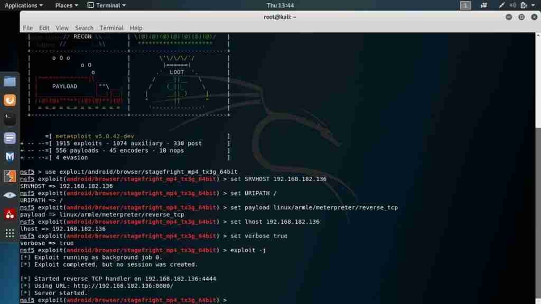Maximize the root@kali terminal window
This screenshot has height=304, width=541.
point(521,17)
